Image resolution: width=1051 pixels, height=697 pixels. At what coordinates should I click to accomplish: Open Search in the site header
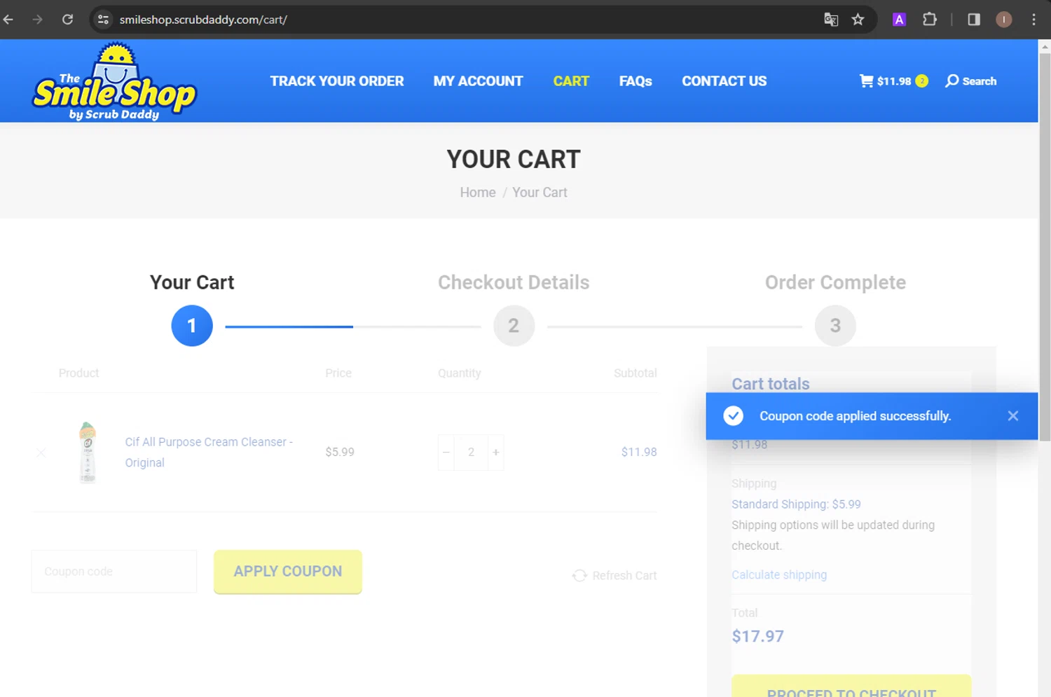tap(970, 81)
